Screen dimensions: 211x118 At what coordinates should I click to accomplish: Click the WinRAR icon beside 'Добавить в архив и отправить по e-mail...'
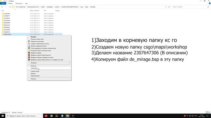[x=29, y=57]
